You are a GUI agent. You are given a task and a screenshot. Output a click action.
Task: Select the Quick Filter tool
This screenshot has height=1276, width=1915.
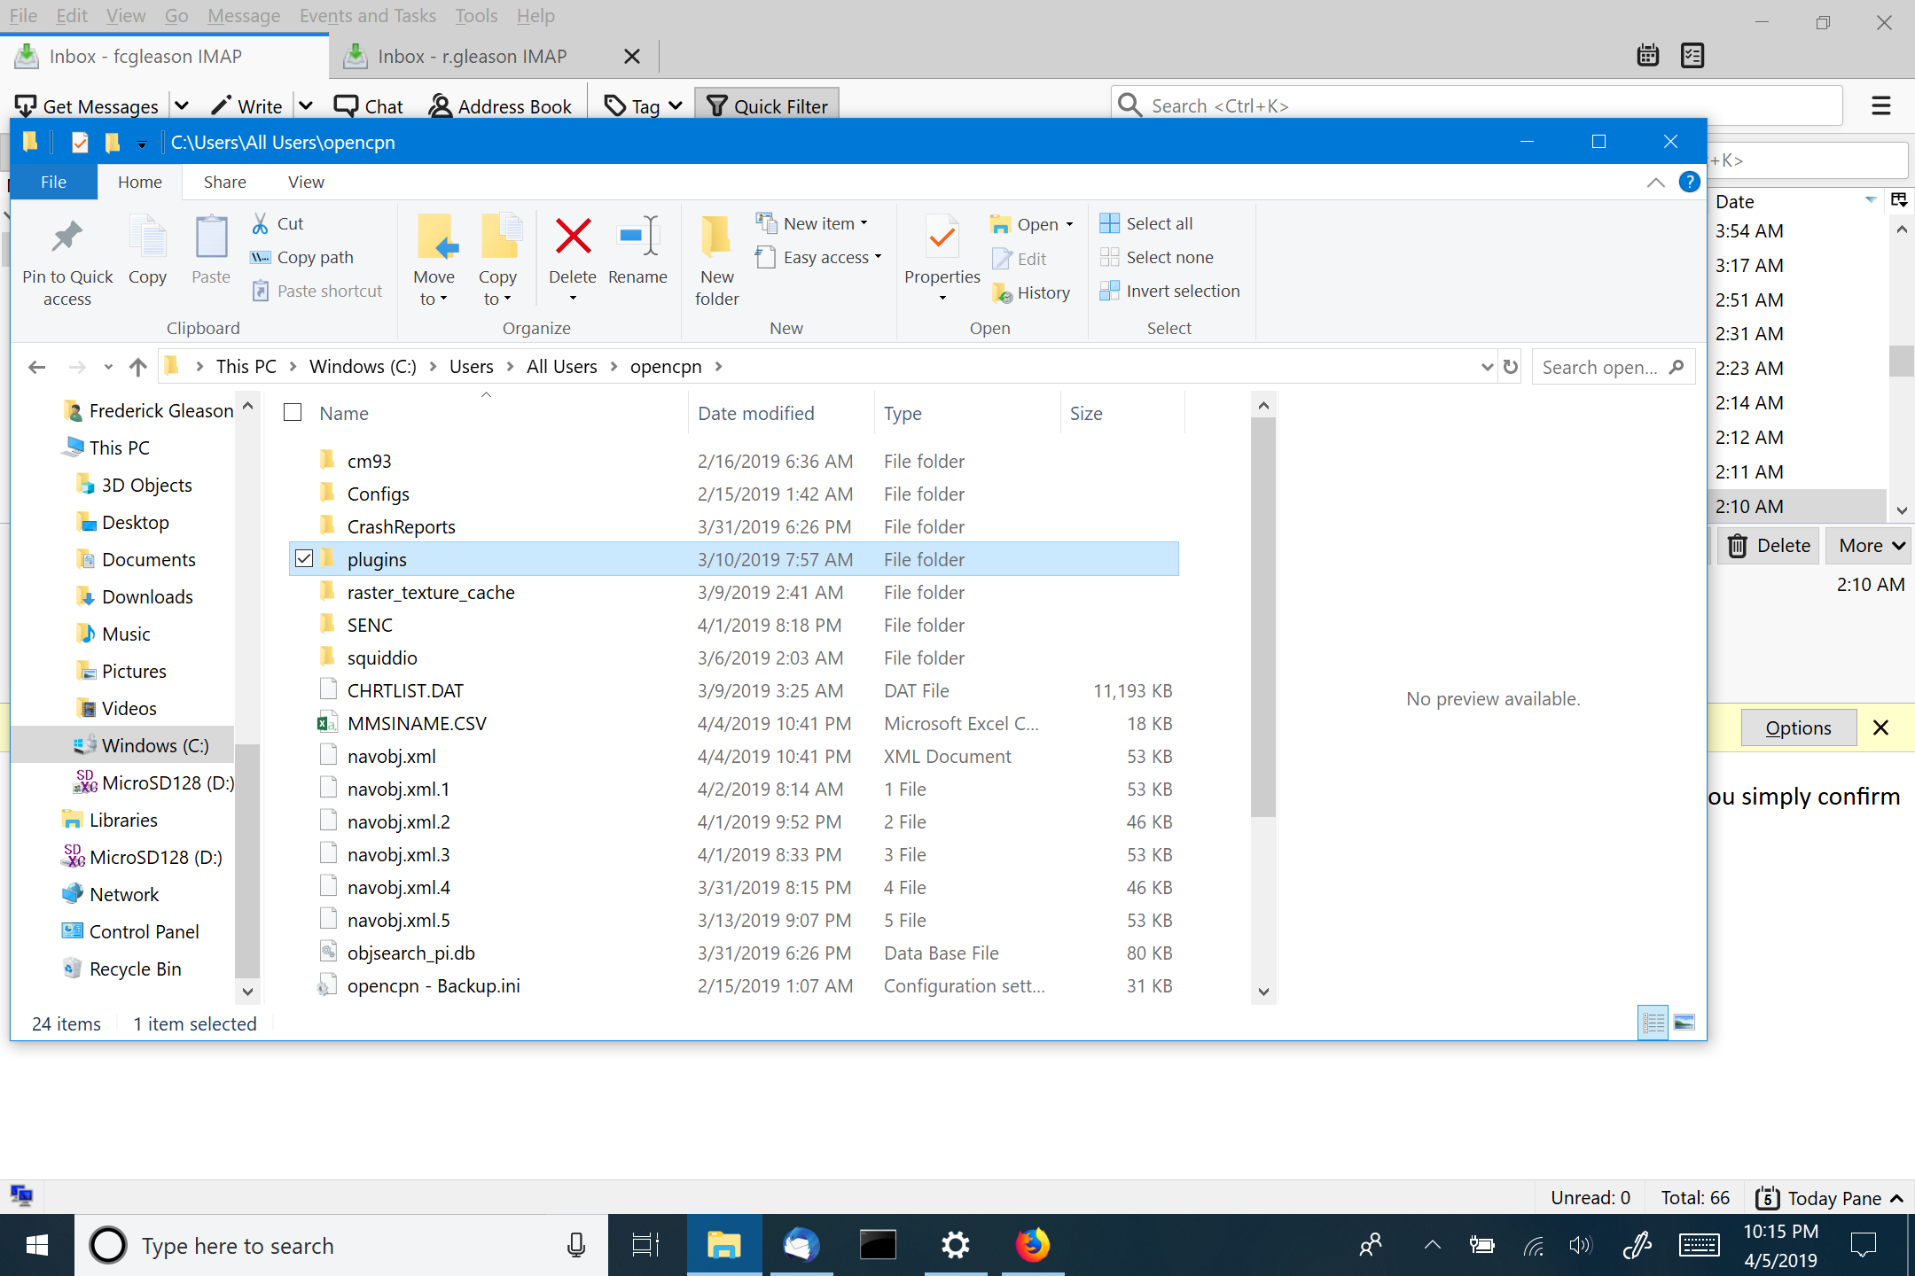(x=766, y=105)
